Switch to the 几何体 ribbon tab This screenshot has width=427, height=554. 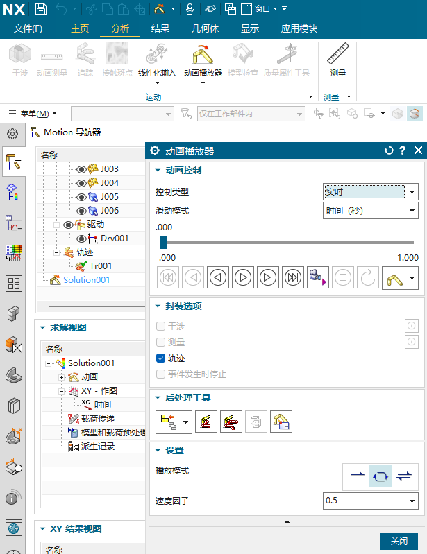pyautogui.click(x=205, y=28)
